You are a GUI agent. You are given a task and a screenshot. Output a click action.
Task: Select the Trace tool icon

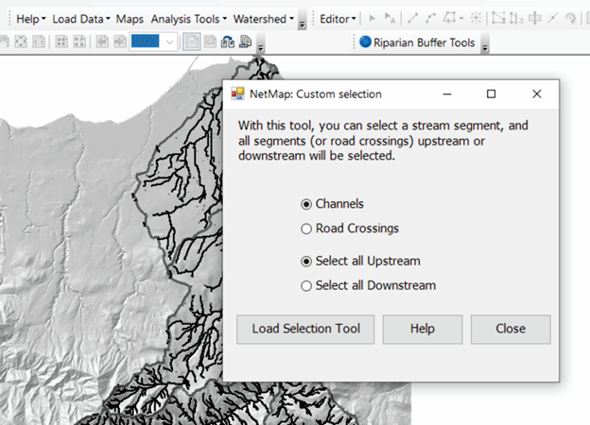tap(450, 18)
